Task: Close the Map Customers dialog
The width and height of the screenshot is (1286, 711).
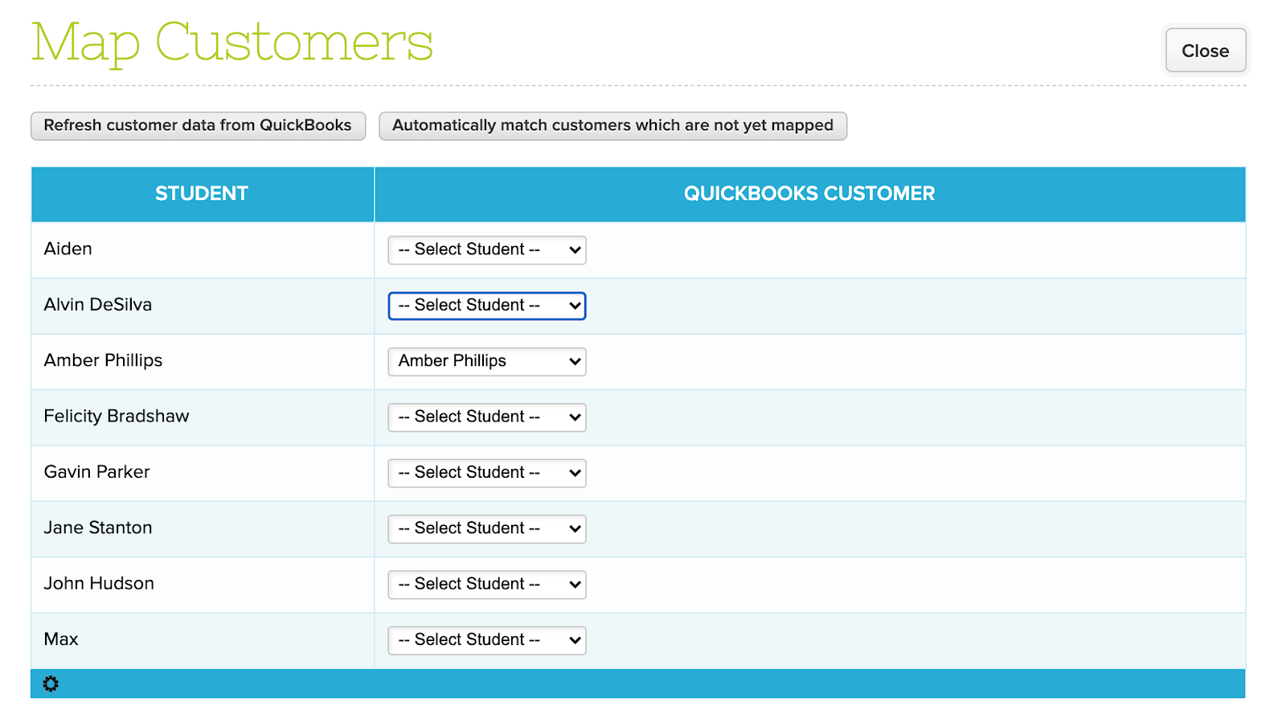Action: (1206, 51)
